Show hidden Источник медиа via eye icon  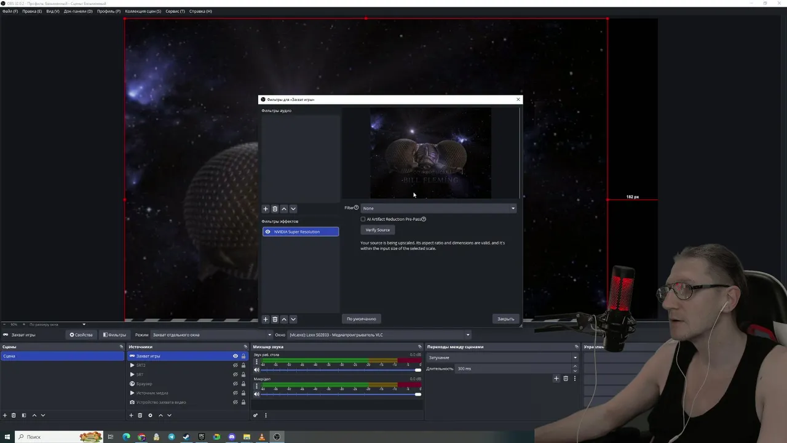[x=235, y=393]
